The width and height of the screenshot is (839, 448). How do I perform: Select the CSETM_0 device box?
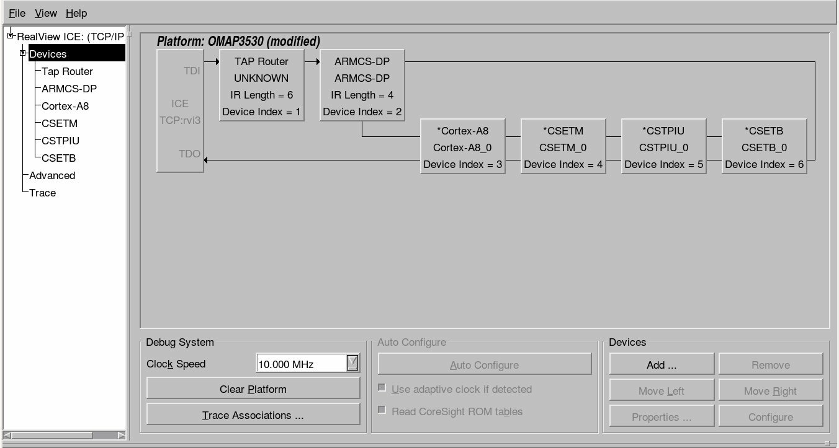coord(563,147)
